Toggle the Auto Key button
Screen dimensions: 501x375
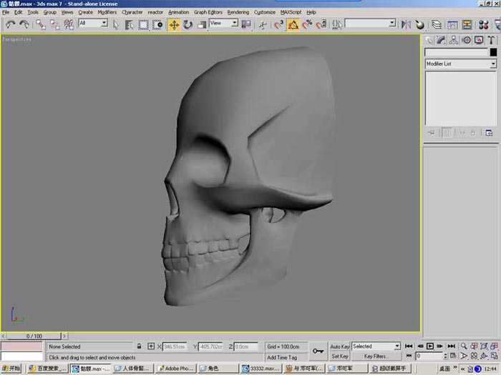tap(340, 346)
